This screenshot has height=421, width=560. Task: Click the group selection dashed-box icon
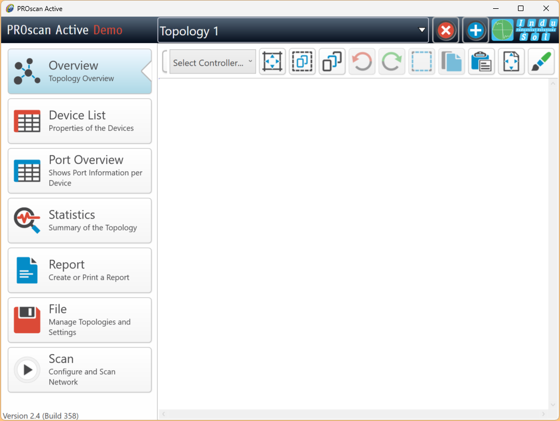coord(302,61)
